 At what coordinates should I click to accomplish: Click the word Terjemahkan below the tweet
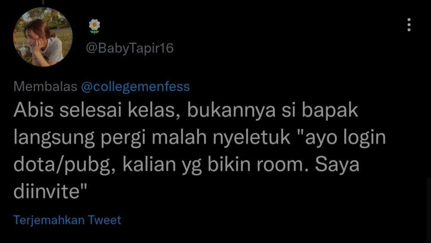(x=49, y=220)
